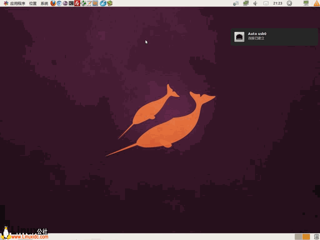Launch FileZilla from the top panel
This screenshot has width=320, height=240.
(77, 3)
